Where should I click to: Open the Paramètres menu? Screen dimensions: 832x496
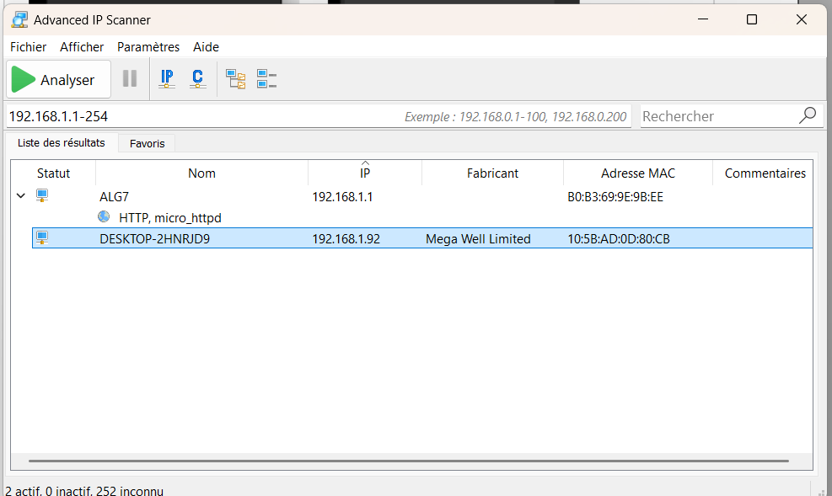[x=148, y=47]
